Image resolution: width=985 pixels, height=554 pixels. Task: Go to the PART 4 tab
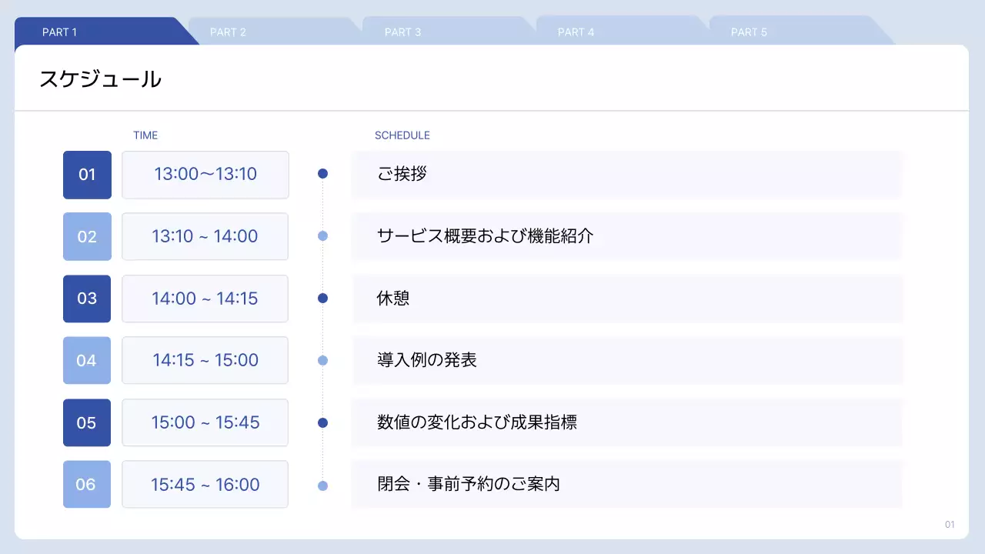point(613,32)
